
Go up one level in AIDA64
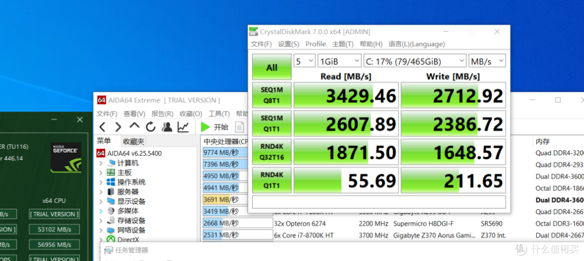[x=135, y=127]
